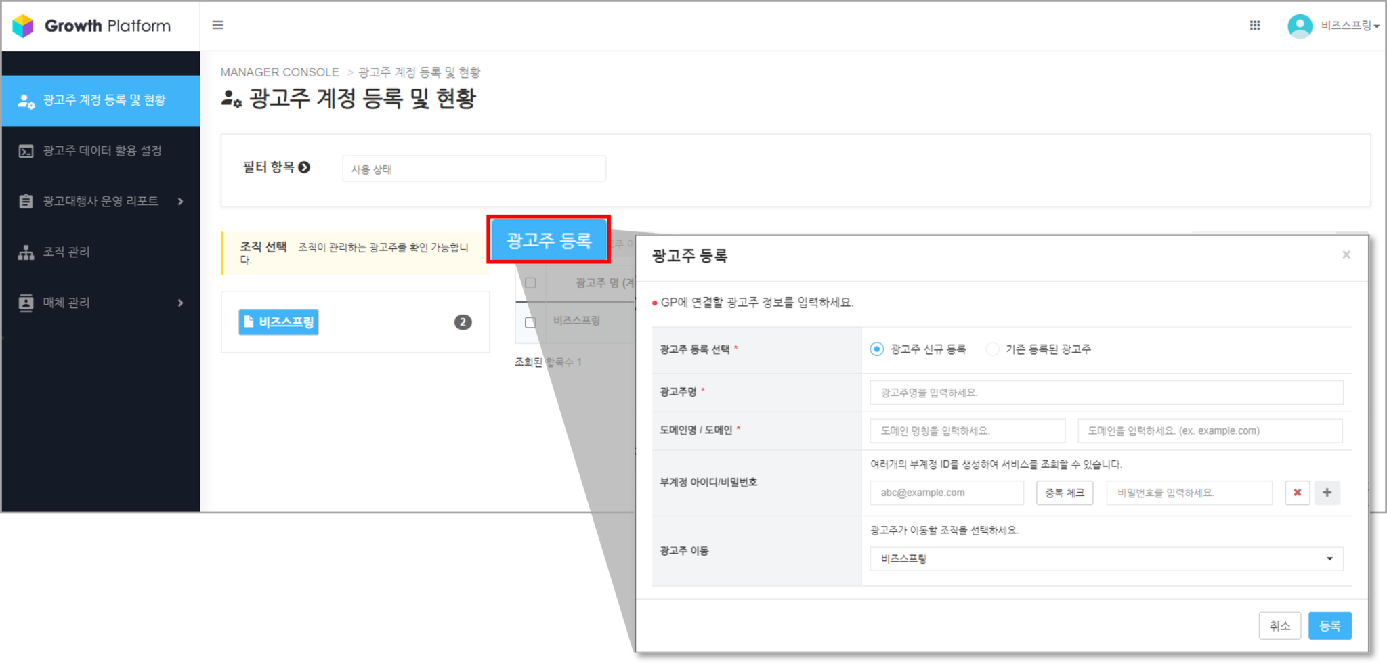Click the user profile avatar icon
Viewport: 1387px width, 664px height.
1299,26
